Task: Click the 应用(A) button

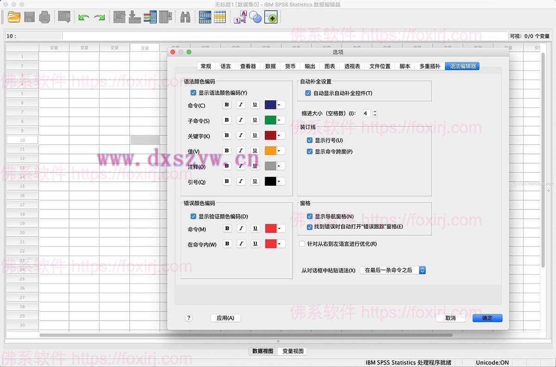Action: tap(225, 318)
